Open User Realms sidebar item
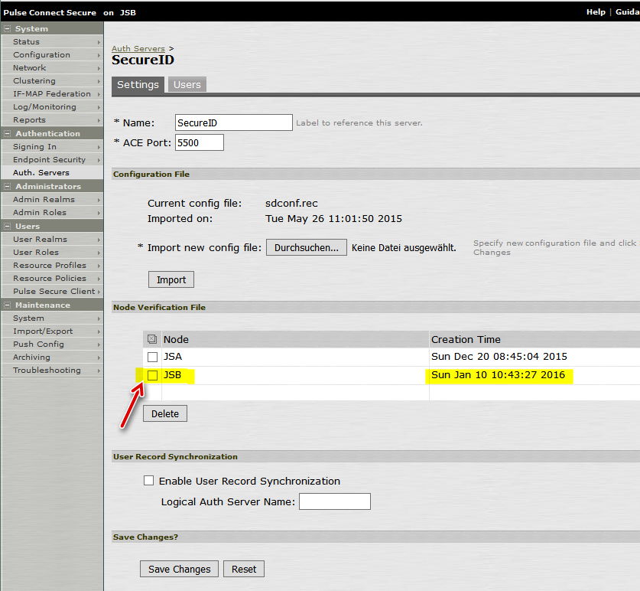Viewport: 640px width, 591px height. click(52, 240)
